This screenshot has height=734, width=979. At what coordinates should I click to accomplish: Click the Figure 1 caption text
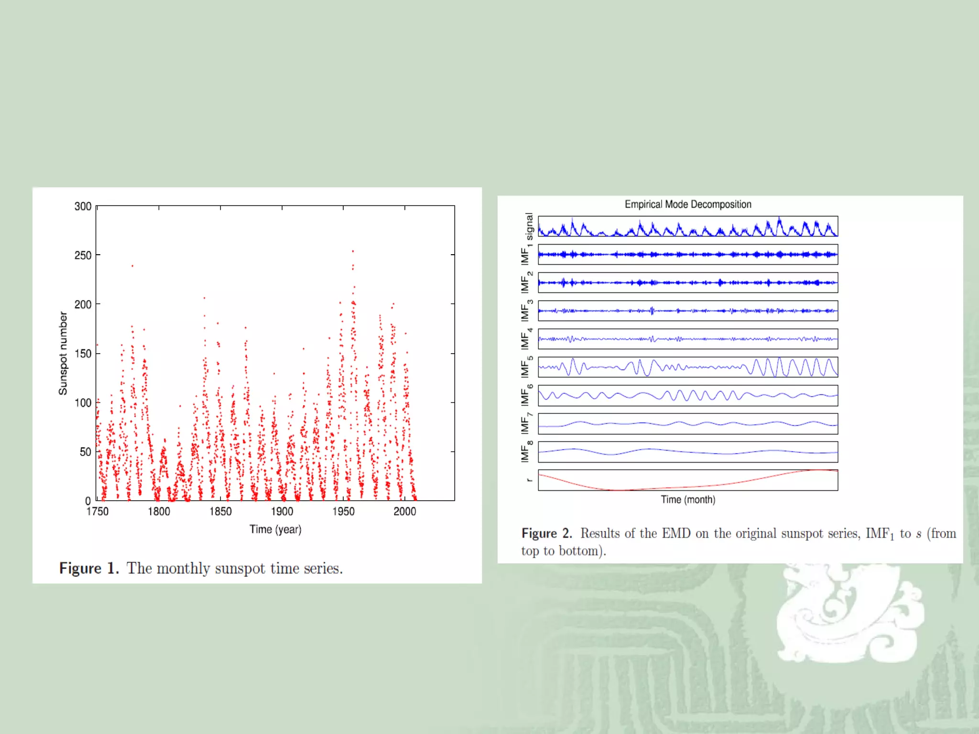point(201,568)
